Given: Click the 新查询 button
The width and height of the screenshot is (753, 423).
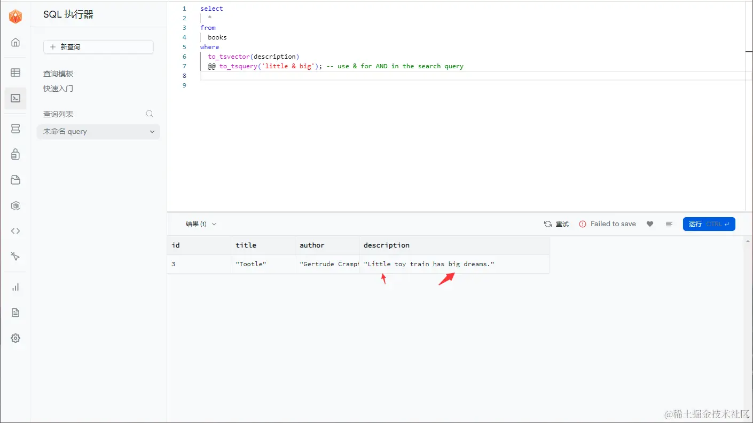Looking at the screenshot, I should coord(98,47).
